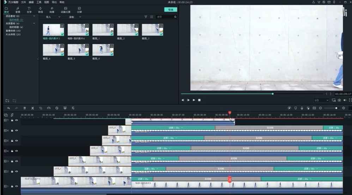The image size is (352, 195).
Task: Open the 转场 transitions tab
Action: pyautogui.click(x=41, y=10)
